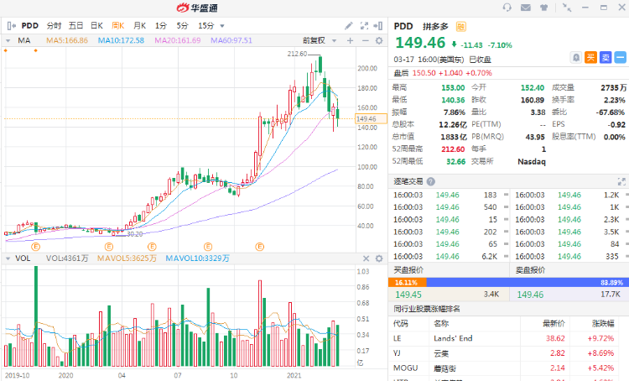Open more timeframes dropdown after 15分

click(x=222, y=26)
